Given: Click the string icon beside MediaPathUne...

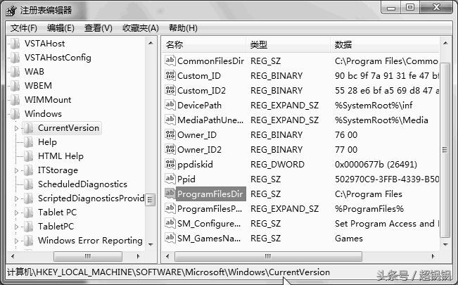Looking at the screenshot, I should (x=170, y=120).
